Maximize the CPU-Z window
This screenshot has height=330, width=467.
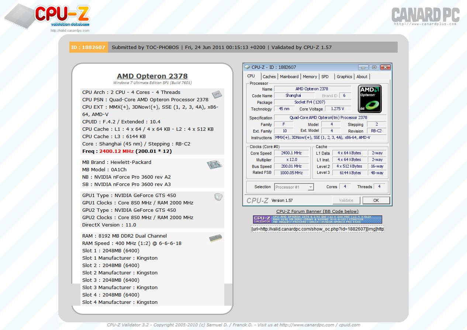[374, 67]
